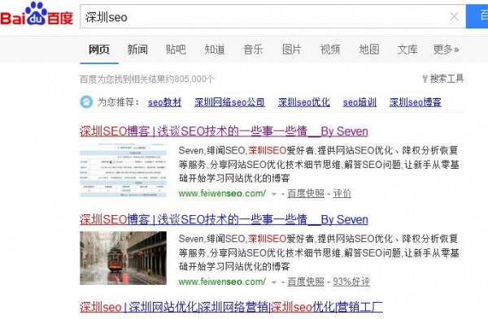Click the tram street photo thumbnail
Image resolution: width=488 pixels, height=319 pixels.
(x=124, y=258)
